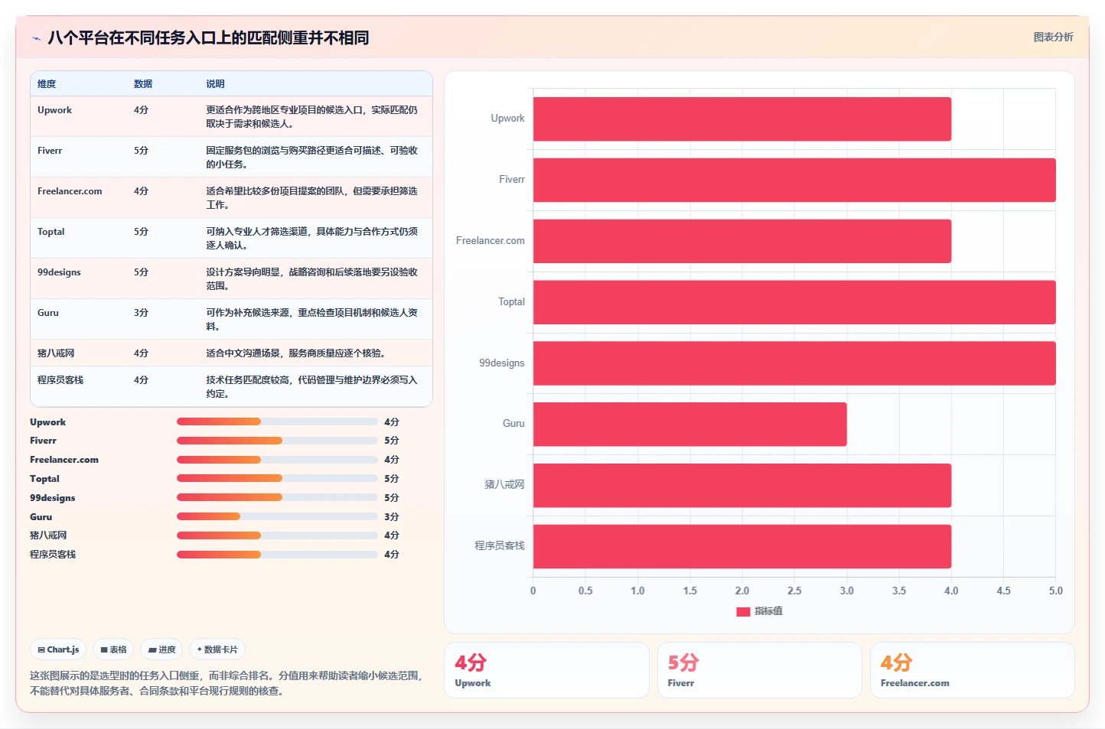Click the description starting 技术任务匹配度较高
1105x729 pixels.
311,387
